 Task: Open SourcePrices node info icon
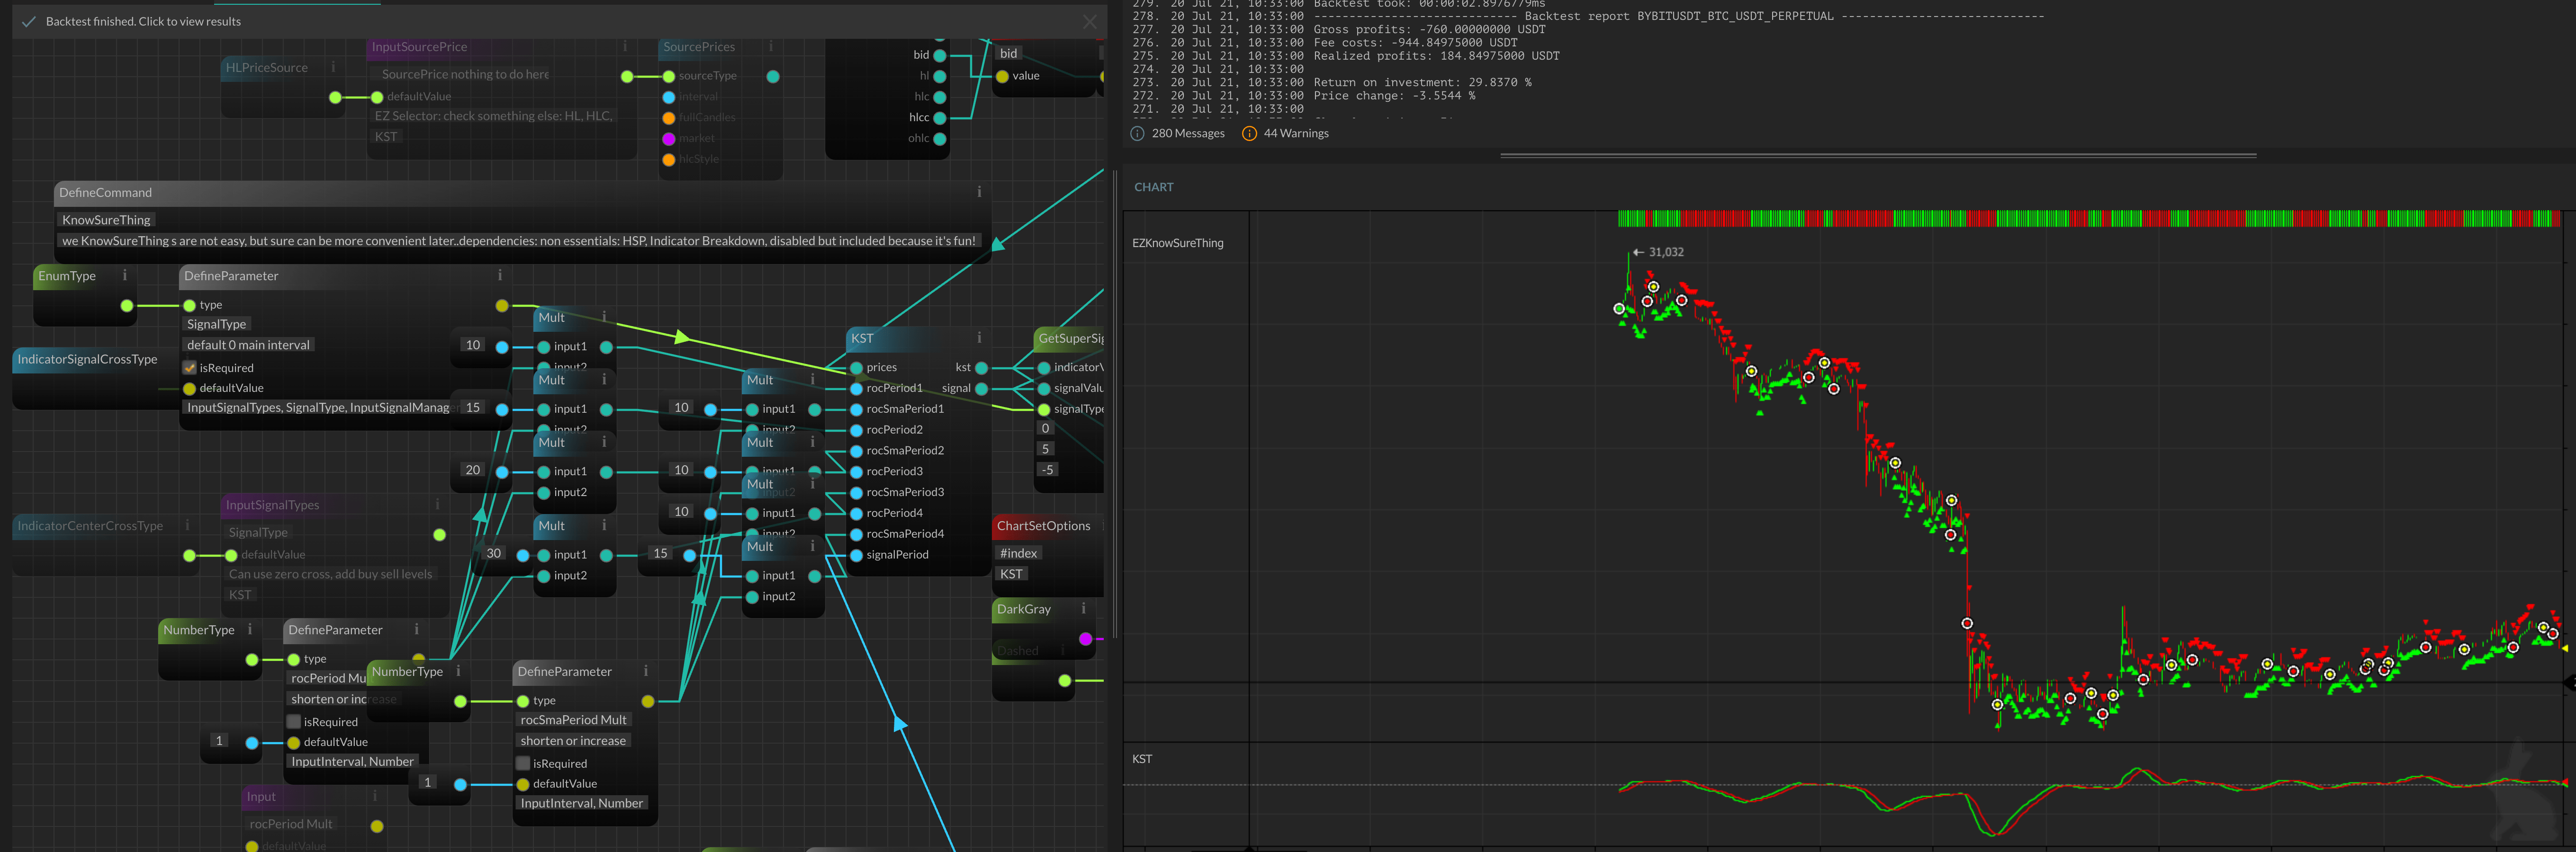coord(771,46)
